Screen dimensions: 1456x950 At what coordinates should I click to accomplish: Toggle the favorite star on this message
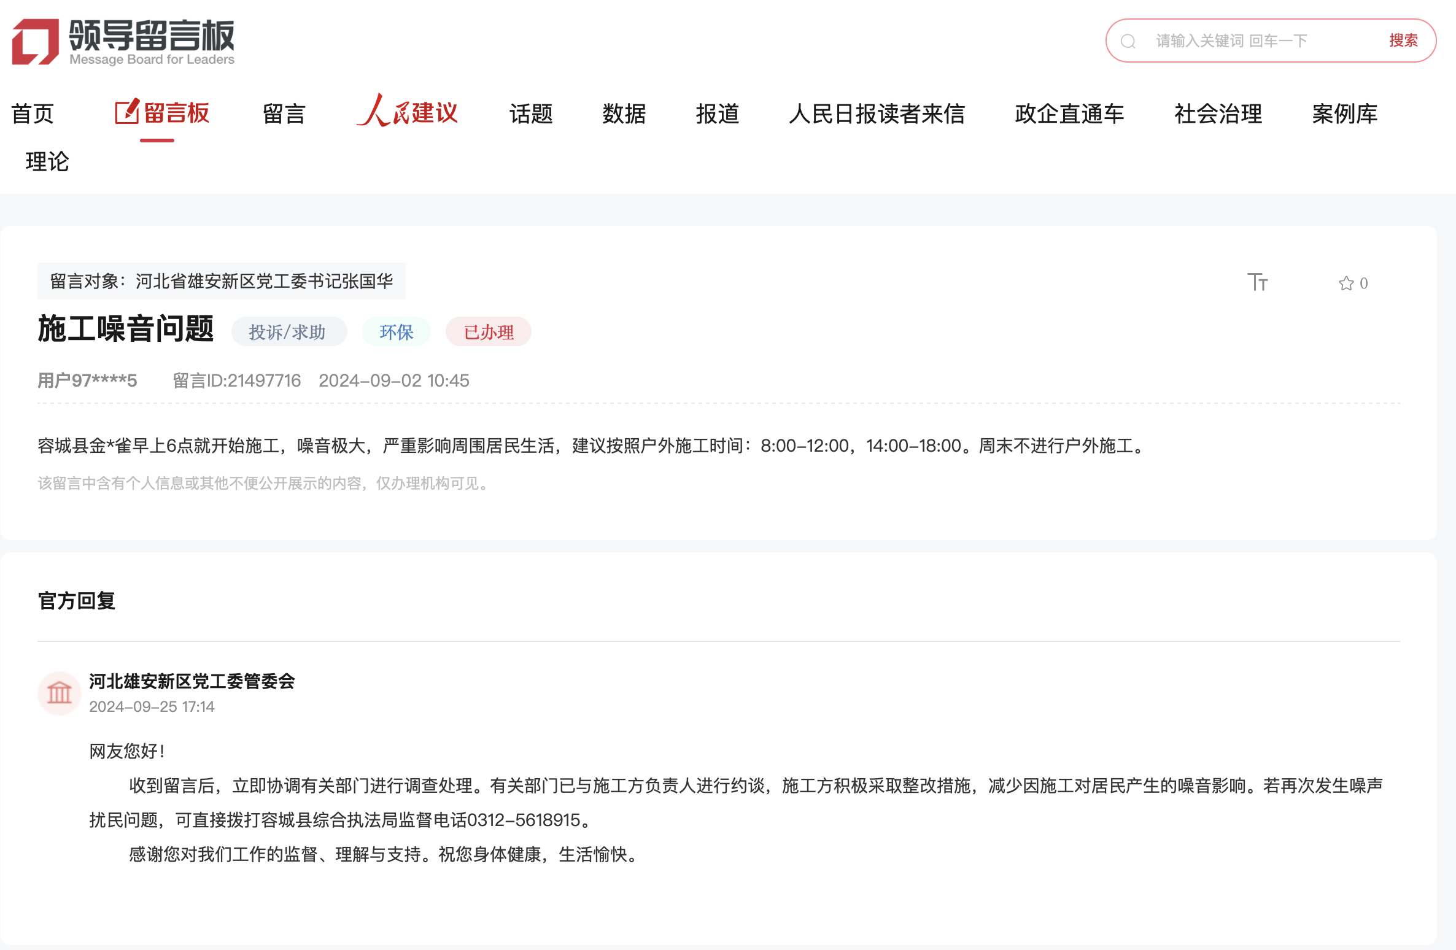1346,283
